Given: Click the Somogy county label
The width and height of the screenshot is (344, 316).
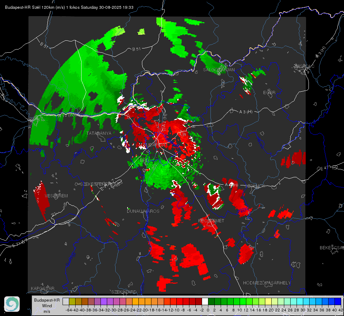Looking at the screenshot, I should (70, 259).
